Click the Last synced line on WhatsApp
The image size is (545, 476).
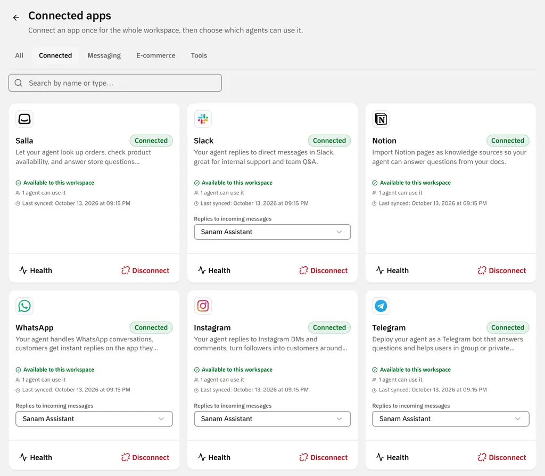pos(73,390)
